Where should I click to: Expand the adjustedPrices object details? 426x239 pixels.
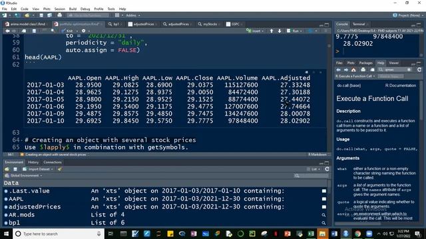(x=6, y=207)
